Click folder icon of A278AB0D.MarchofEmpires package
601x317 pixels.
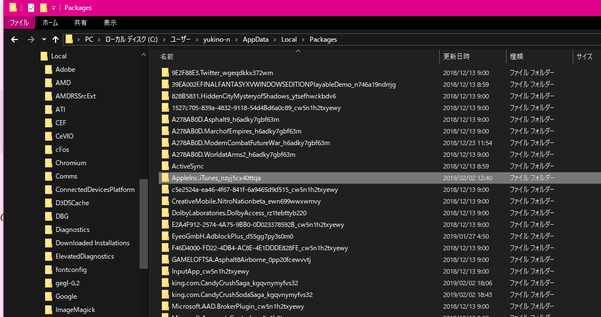tap(165, 131)
